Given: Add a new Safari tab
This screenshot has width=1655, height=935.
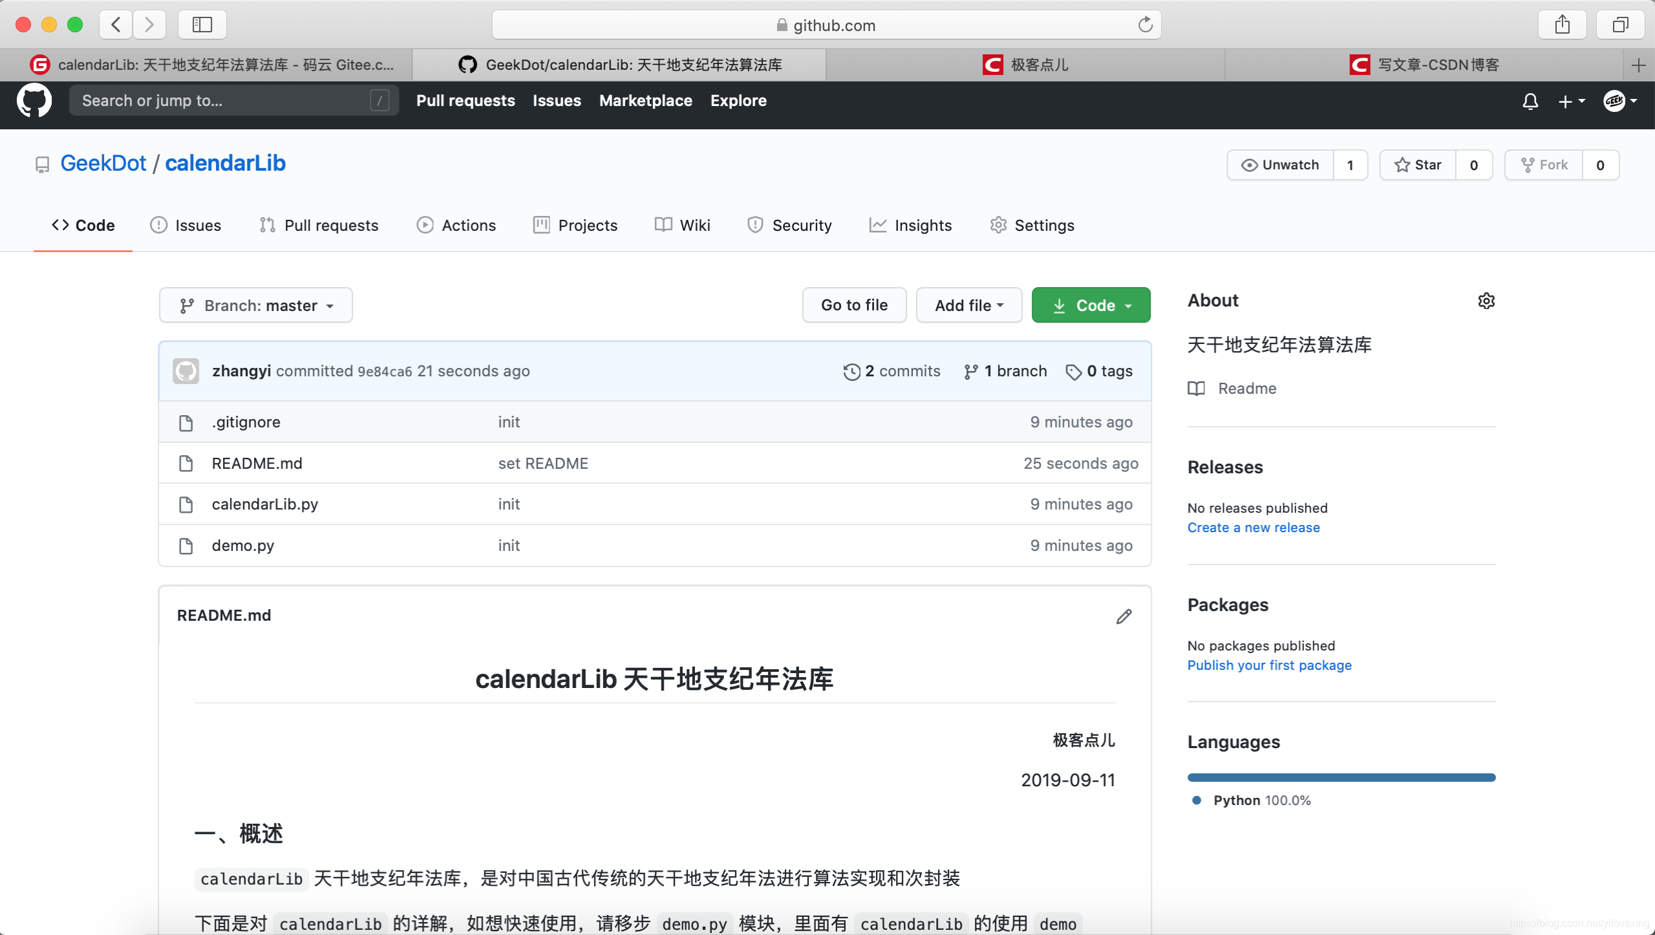Looking at the screenshot, I should [x=1639, y=65].
